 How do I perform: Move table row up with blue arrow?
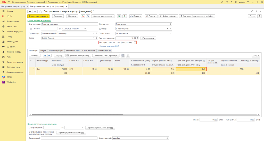pyautogui.click(x=45, y=55)
